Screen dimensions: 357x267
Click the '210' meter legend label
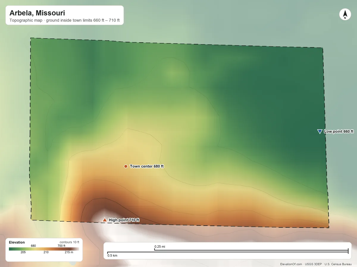(46, 252)
